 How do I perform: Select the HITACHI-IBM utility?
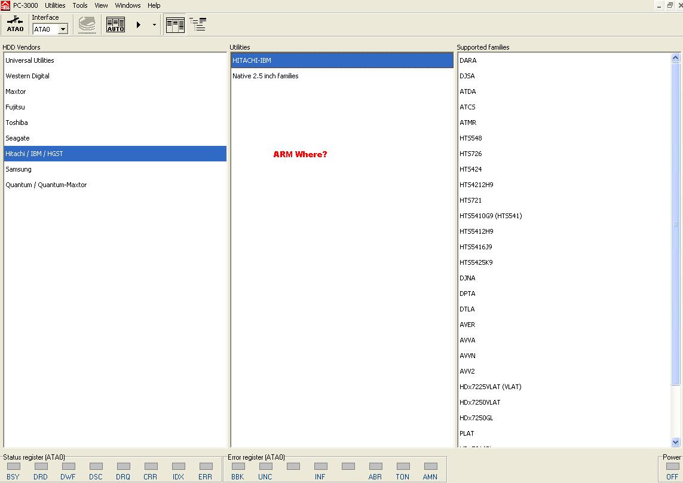tap(342, 60)
